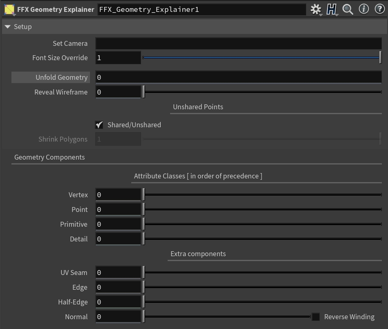Click the Edge value field

click(x=118, y=287)
